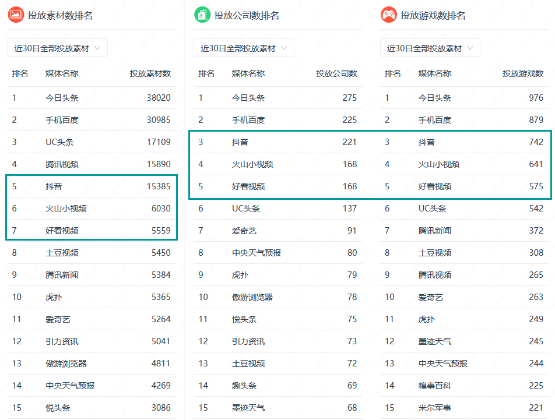
Task: Select 爱奇艺 in the 投放公司数 table
Action: click(x=244, y=231)
